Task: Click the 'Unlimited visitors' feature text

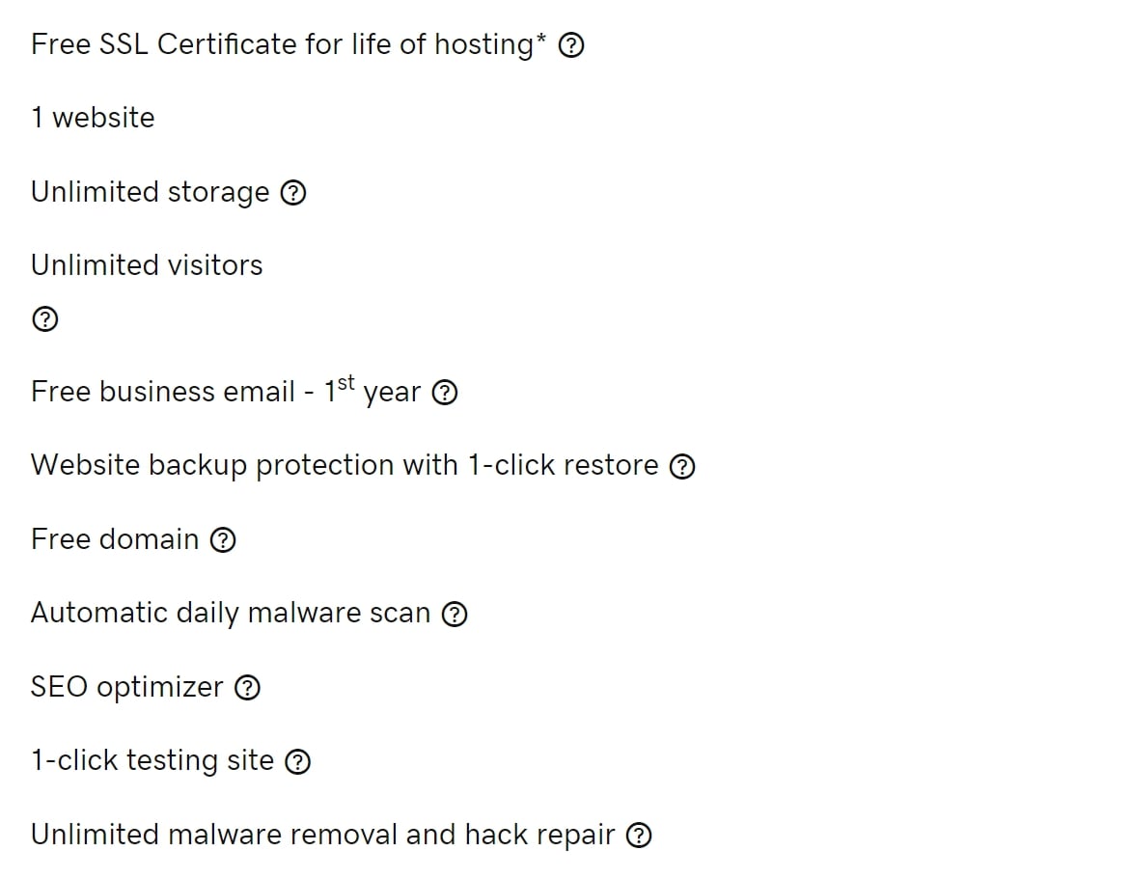Action: (147, 265)
